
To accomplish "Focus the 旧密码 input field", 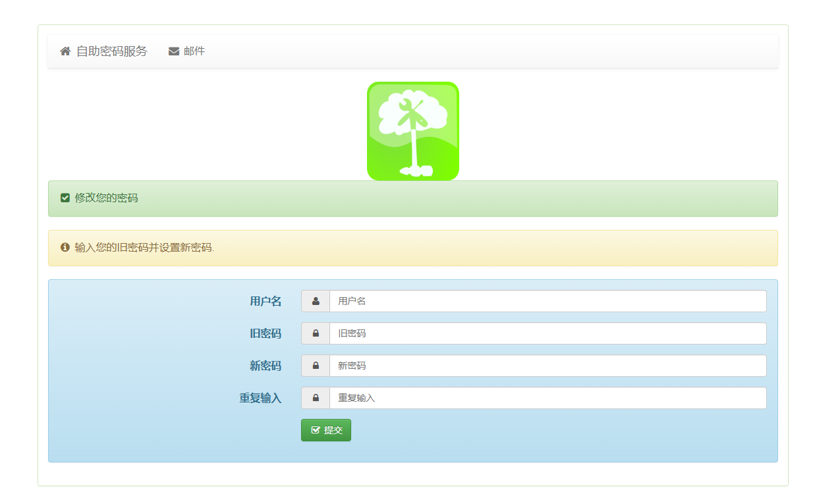I will pyautogui.click(x=548, y=333).
